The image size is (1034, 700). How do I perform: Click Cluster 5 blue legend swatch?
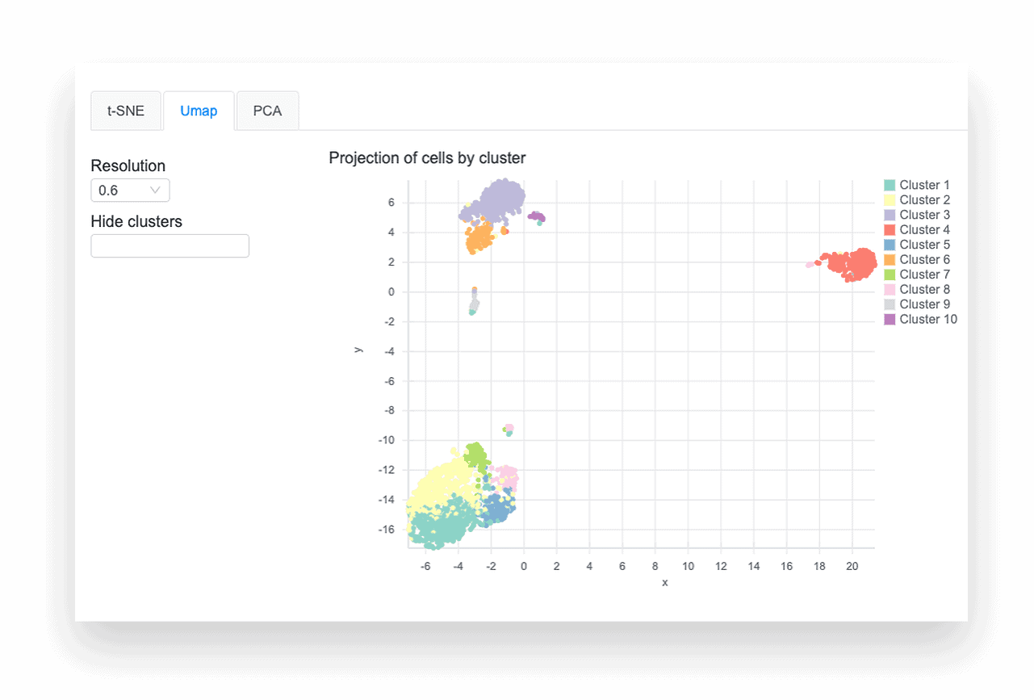coord(890,245)
